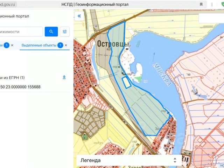Close the Выделенные объекты tab
Viewport: 224px width, 168px height.
pos(66,45)
